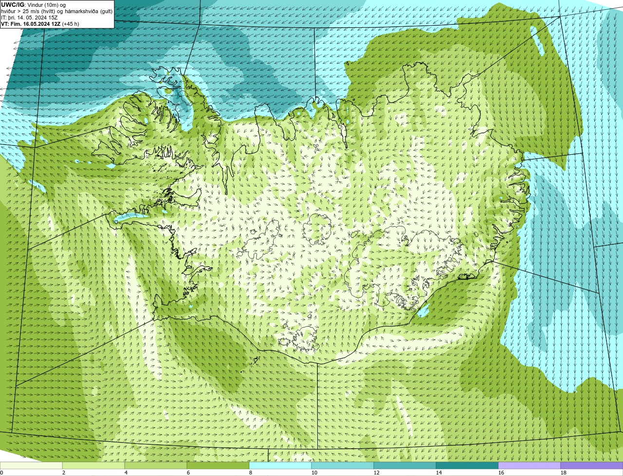
Task: Click the title line 'UWC/IG: Vindur (10m) og'
Action: [33, 4]
